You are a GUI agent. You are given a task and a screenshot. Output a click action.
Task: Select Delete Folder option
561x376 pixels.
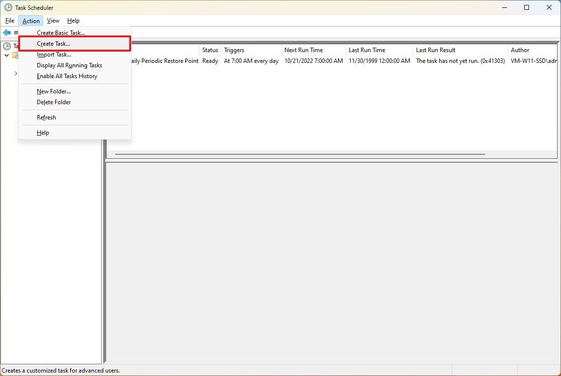[54, 102]
